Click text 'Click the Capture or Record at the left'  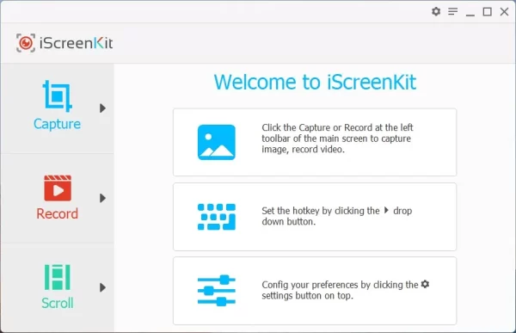(337, 127)
